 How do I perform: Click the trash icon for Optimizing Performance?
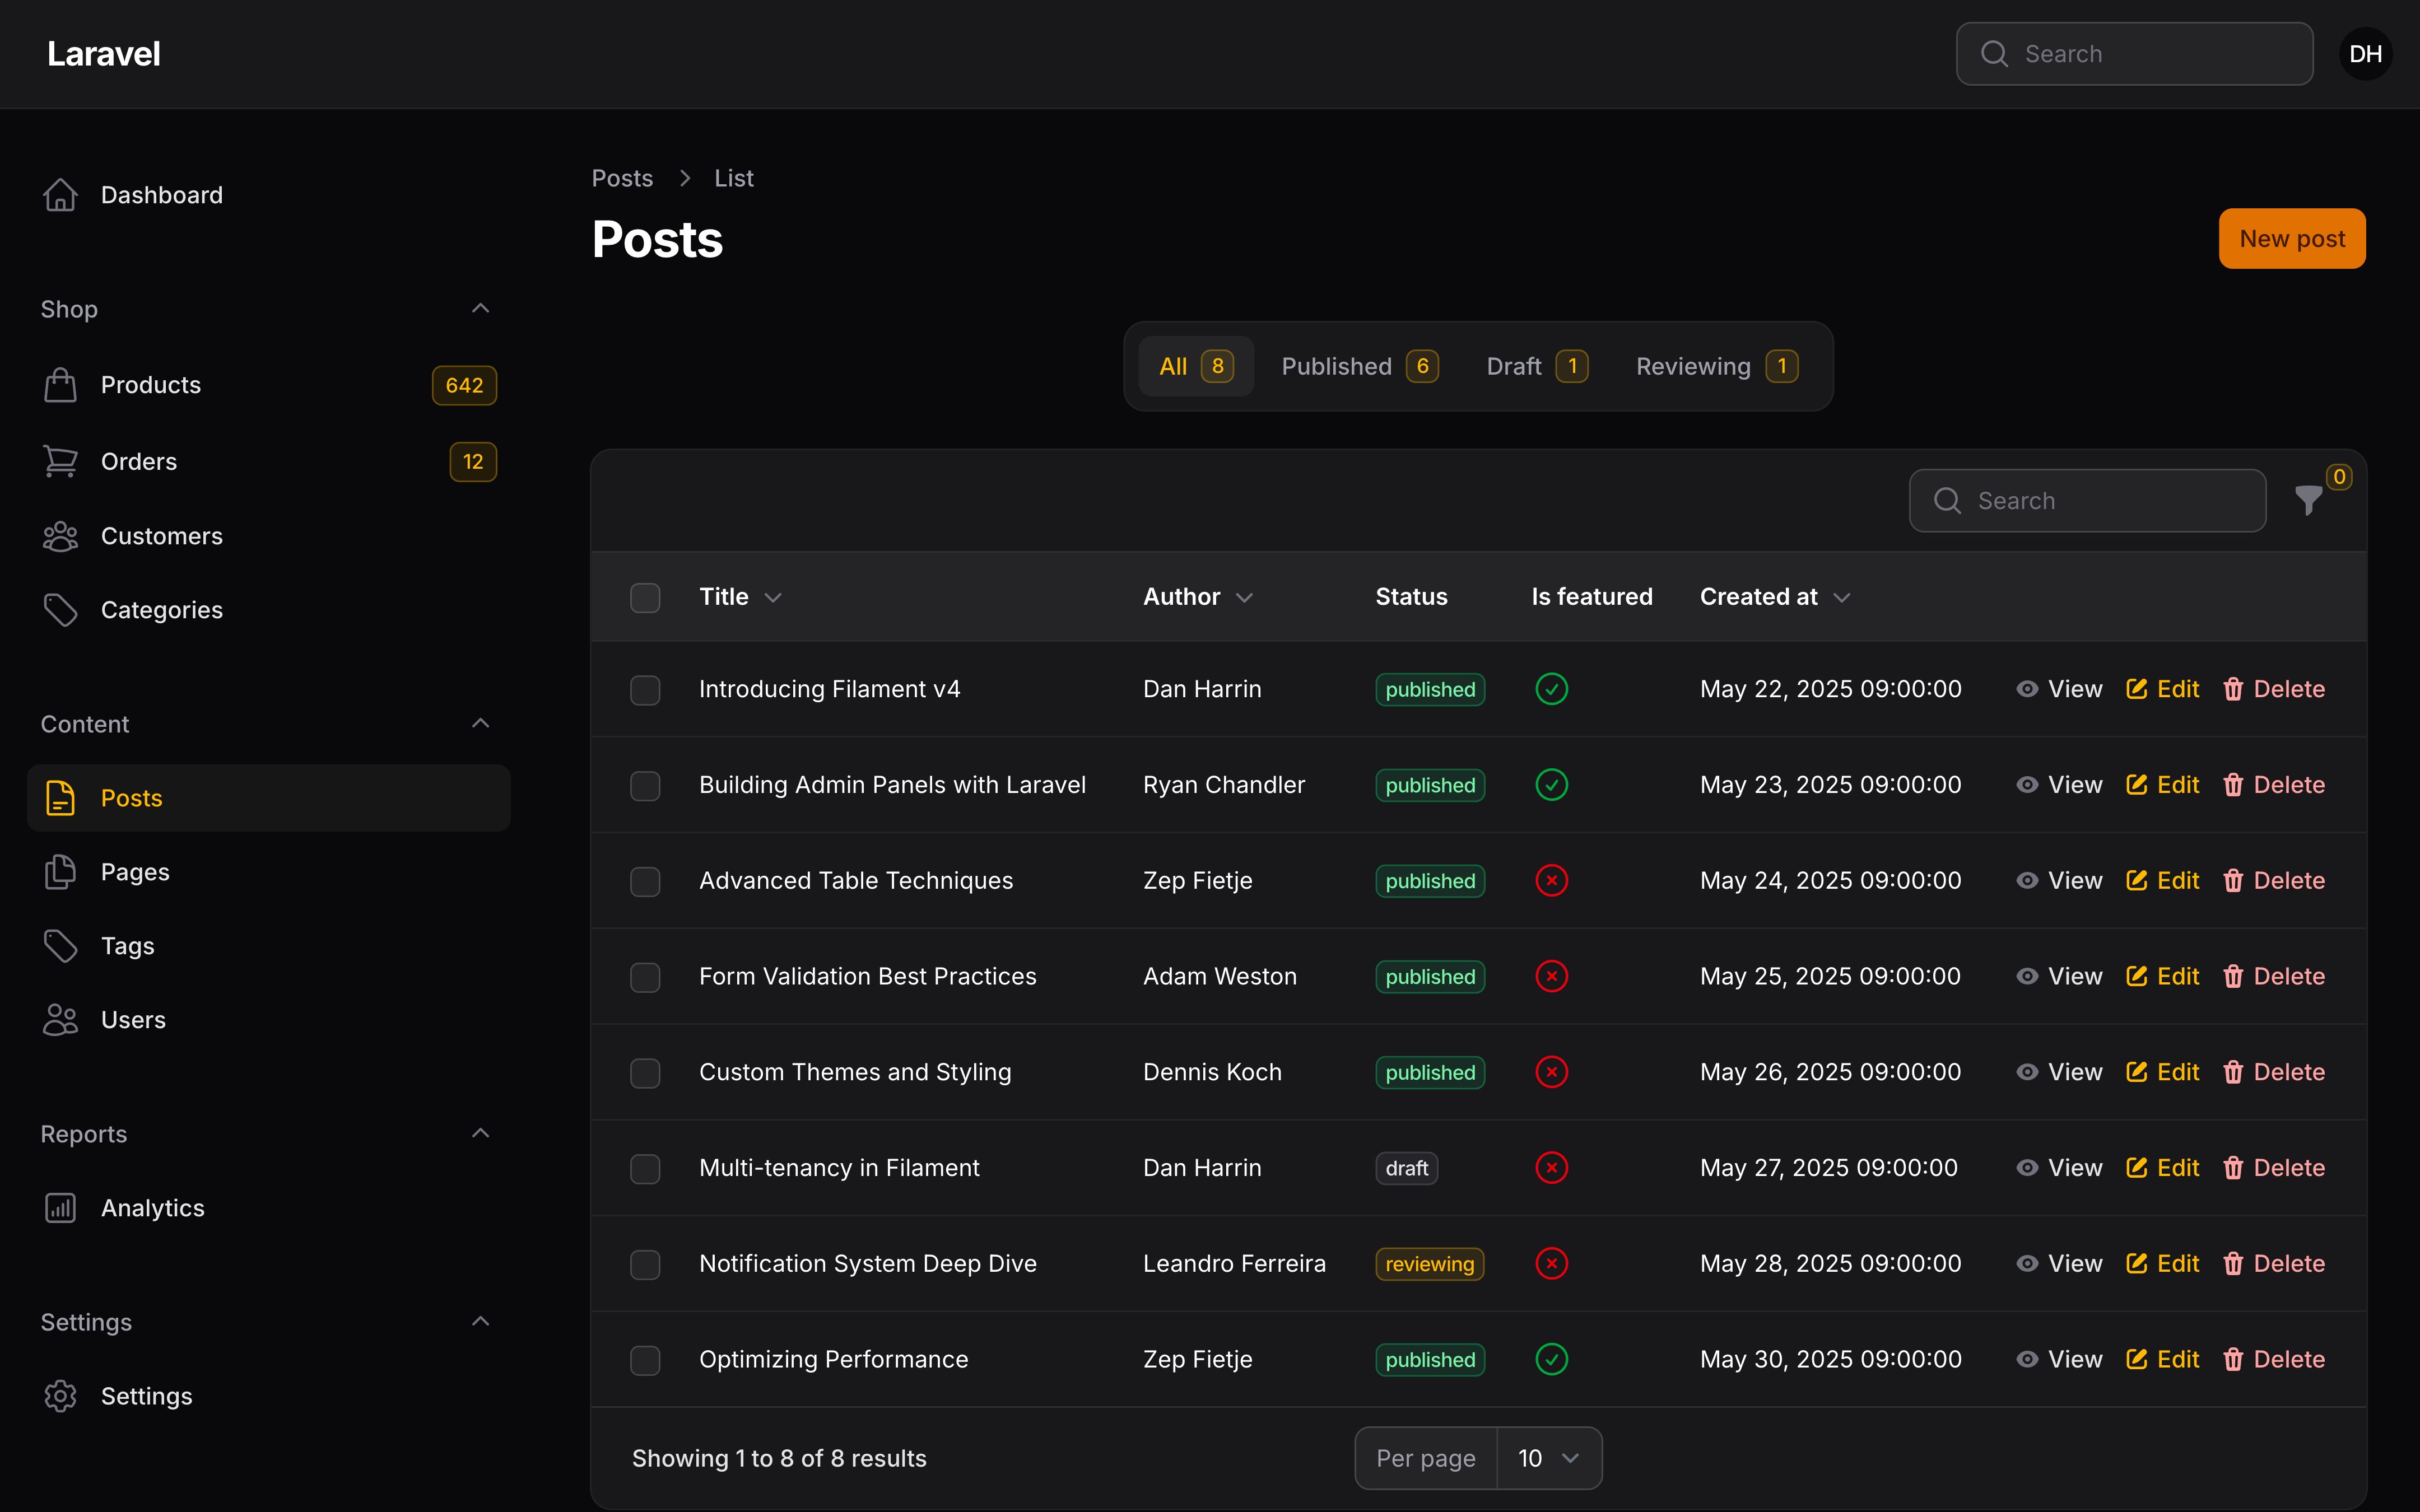tap(2232, 1360)
